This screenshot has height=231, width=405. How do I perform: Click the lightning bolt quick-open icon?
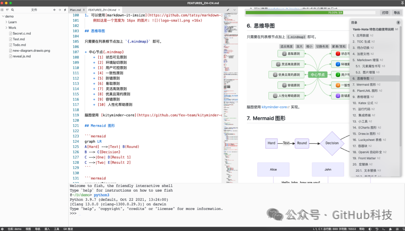coord(65,10)
